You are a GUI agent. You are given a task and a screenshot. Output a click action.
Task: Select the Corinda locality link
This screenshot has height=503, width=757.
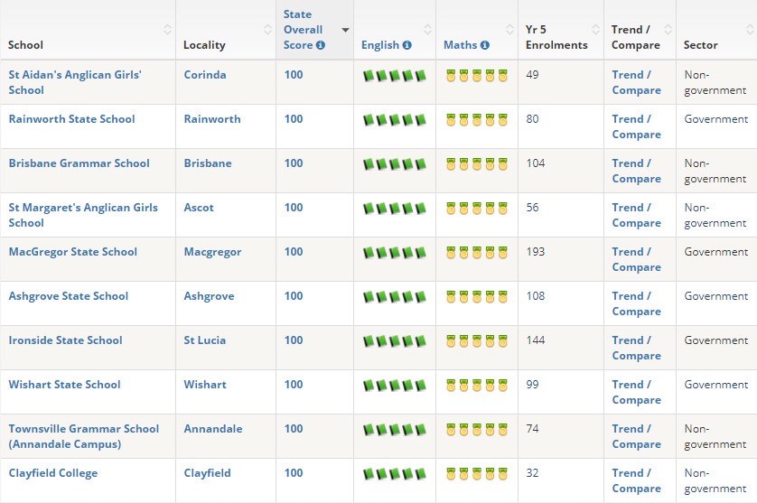pyautogui.click(x=205, y=75)
